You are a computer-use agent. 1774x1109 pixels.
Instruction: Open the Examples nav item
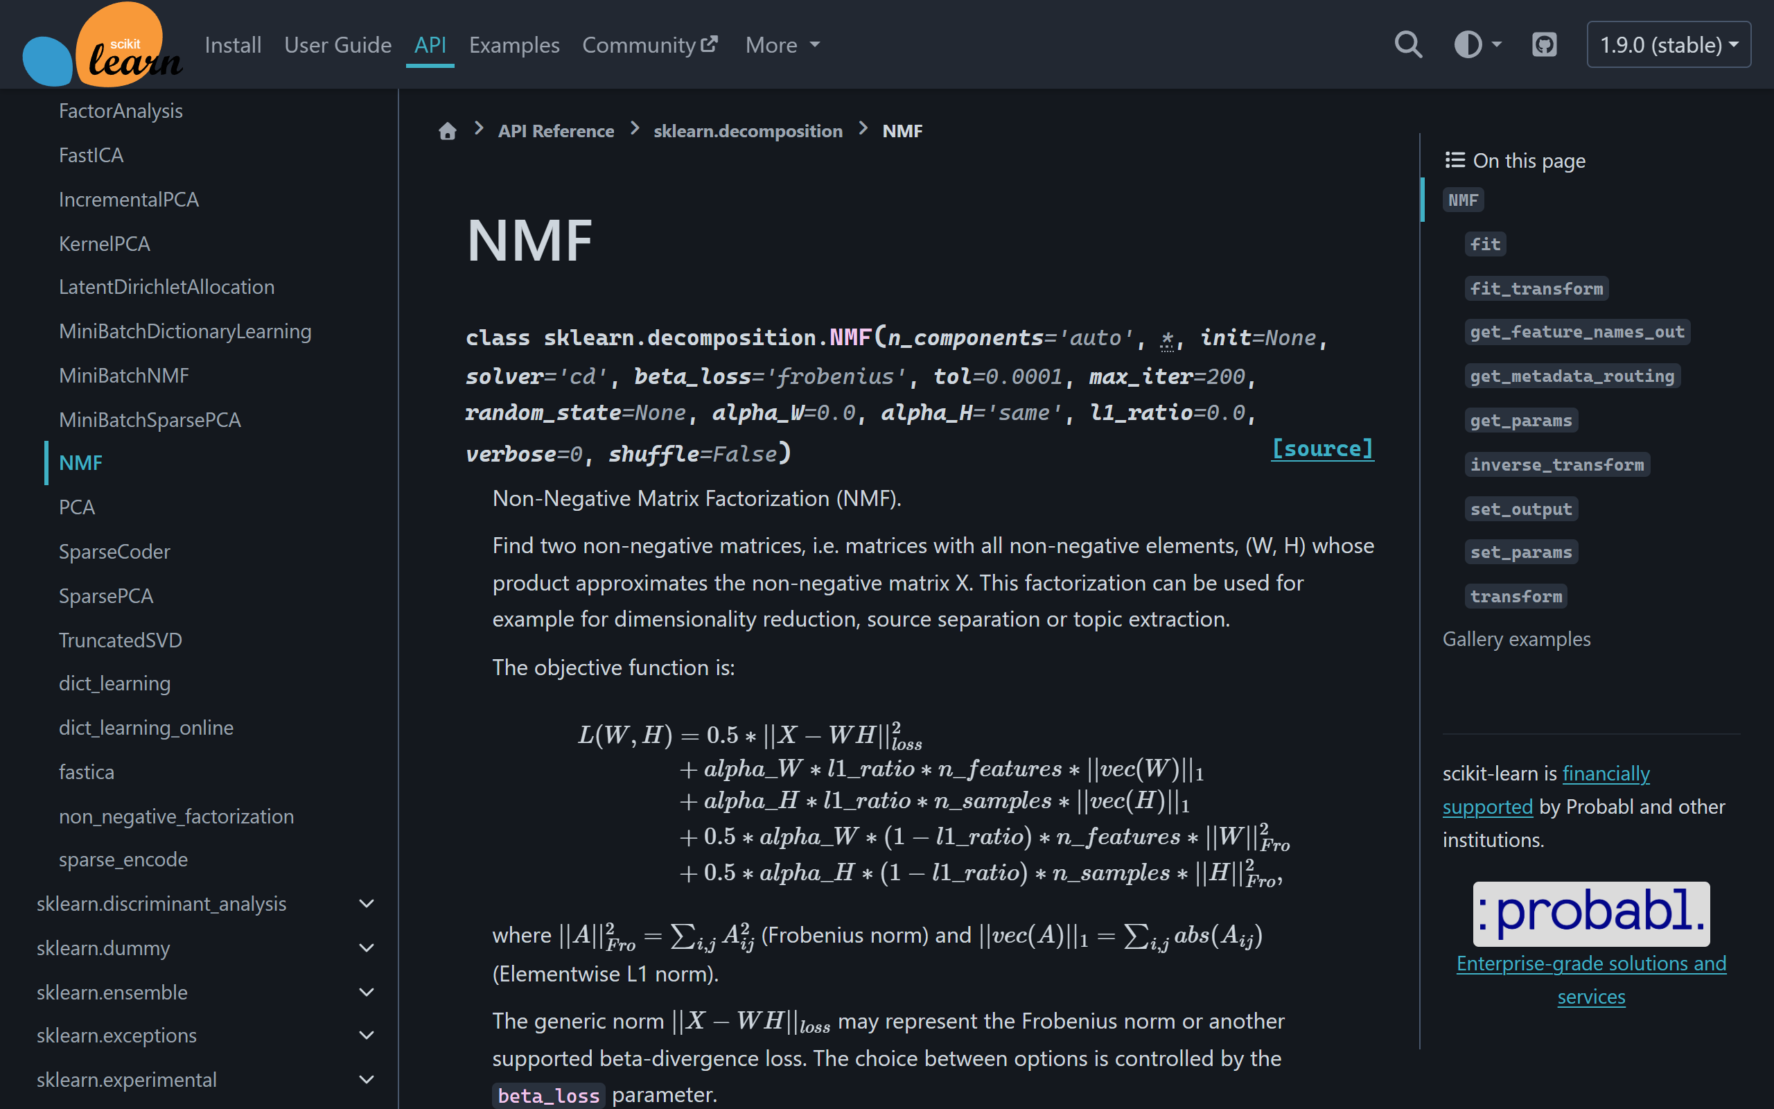[514, 45]
